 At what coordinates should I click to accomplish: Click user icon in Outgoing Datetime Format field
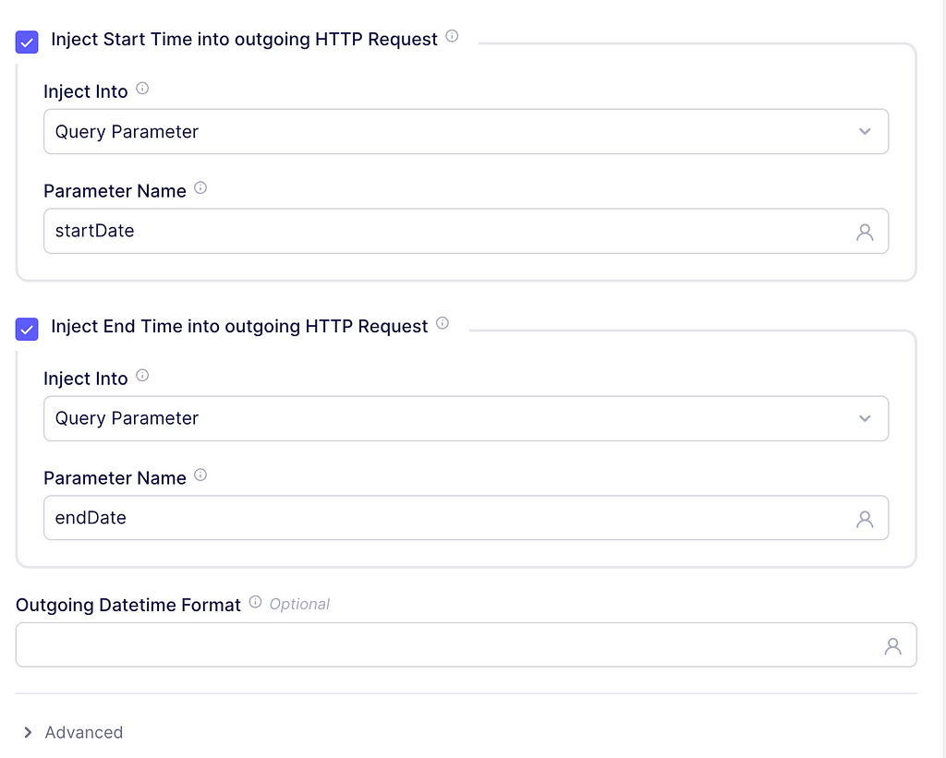tap(893, 646)
